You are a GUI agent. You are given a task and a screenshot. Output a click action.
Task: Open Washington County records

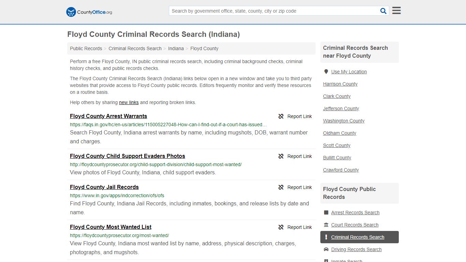coord(344,121)
